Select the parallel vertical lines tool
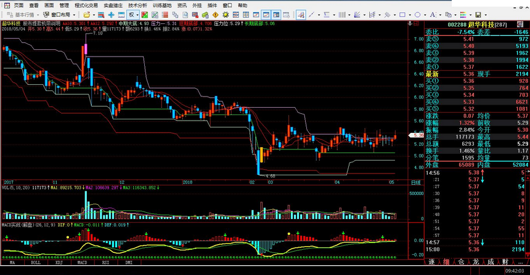Viewport: 530px width, 275px height. point(342,15)
